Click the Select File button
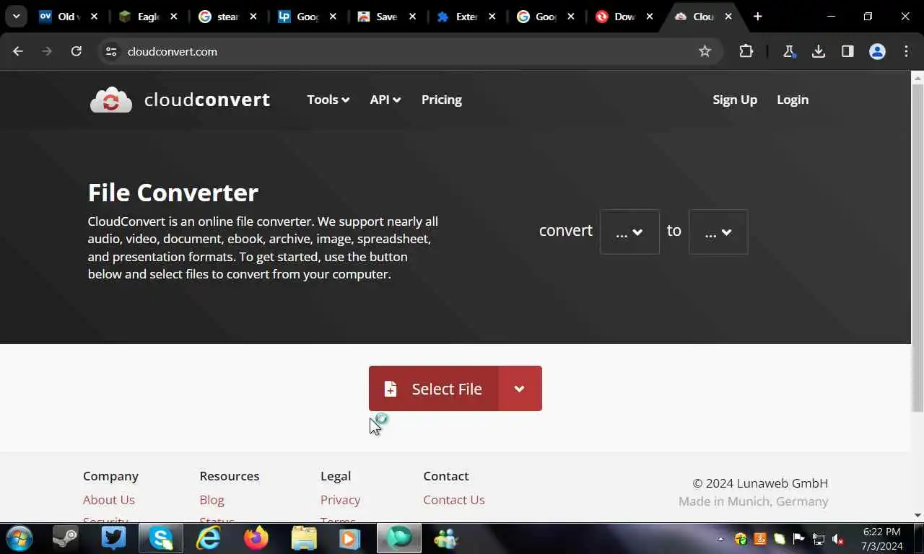The height and width of the screenshot is (554, 924). coord(433,389)
